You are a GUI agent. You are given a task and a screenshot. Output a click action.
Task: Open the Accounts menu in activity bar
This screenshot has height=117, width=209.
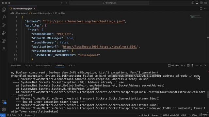point(4,102)
